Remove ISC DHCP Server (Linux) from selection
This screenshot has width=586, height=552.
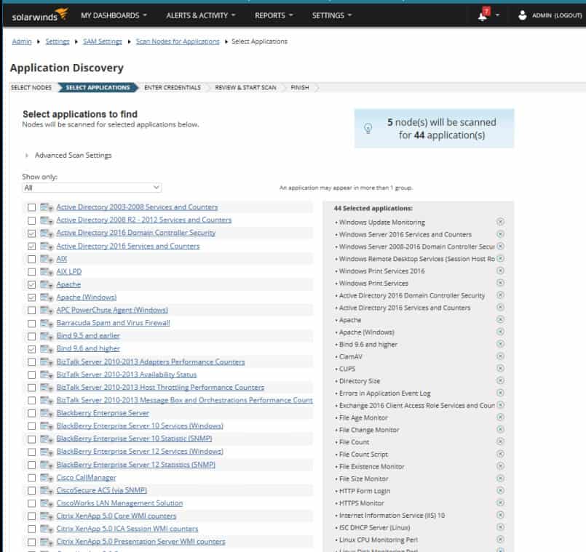500,527
